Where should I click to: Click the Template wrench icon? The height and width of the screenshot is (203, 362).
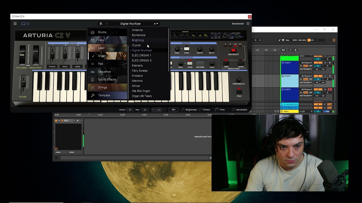tap(92, 95)
